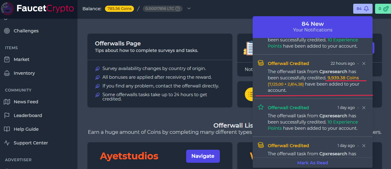
Task: Click the notification bell icon
Action: click(366, 9)
